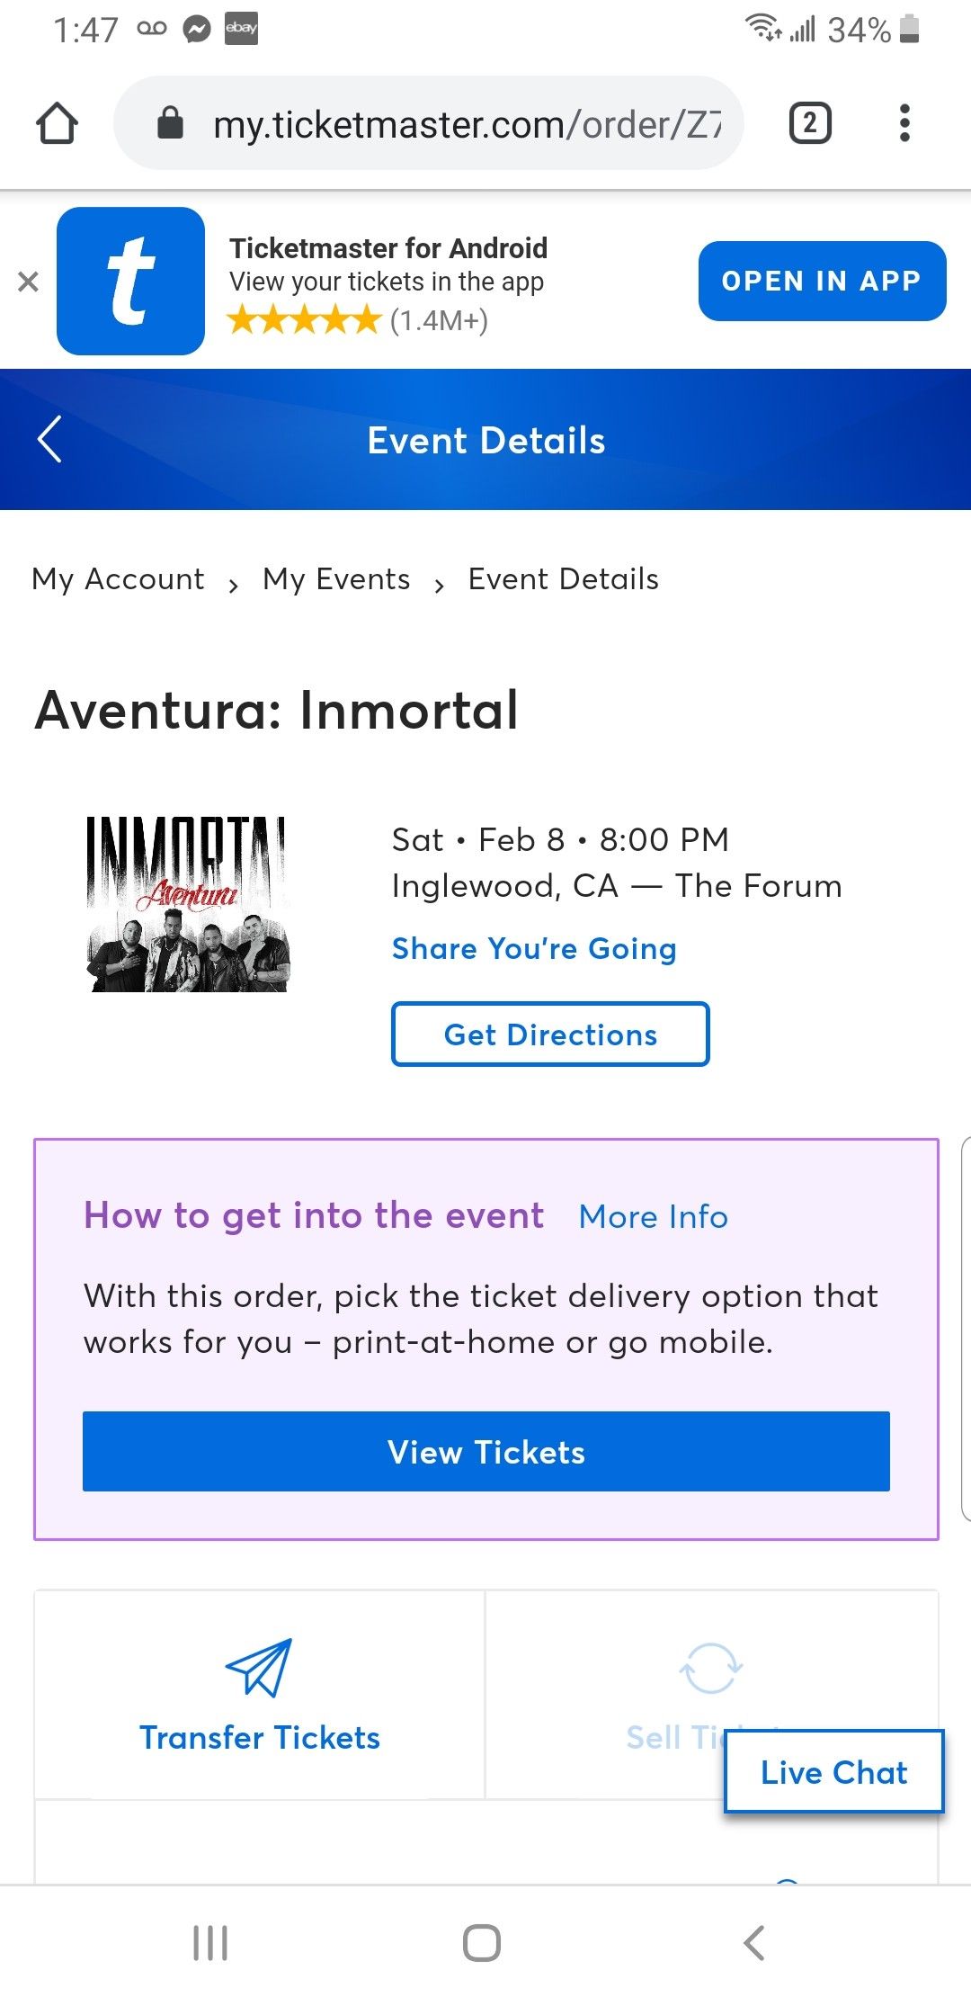Tap the Ticketmaster app logo icon

point(131,281)
